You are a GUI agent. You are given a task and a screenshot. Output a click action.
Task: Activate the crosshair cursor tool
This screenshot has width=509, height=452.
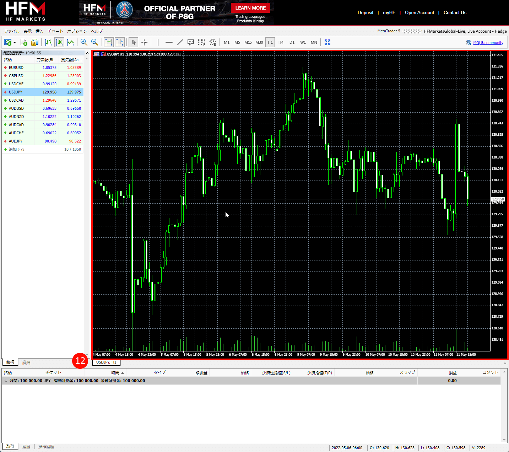pos(144,42)
